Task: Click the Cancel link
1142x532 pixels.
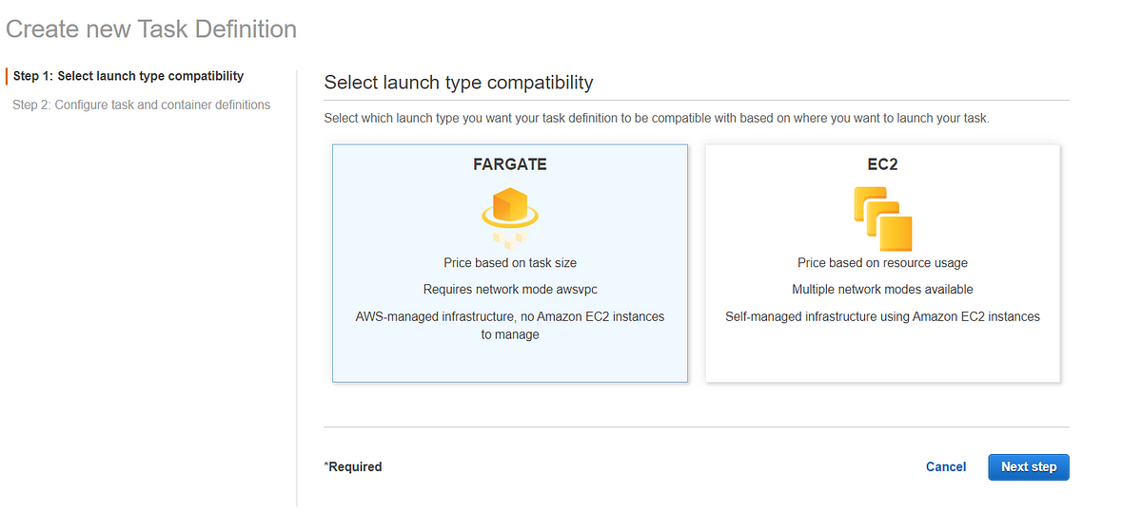Action: coord(946,466)
